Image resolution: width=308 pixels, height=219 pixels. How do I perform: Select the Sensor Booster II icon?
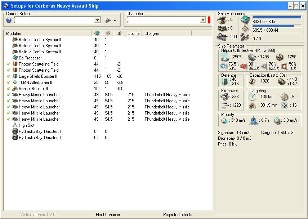(x=15, y=89)
